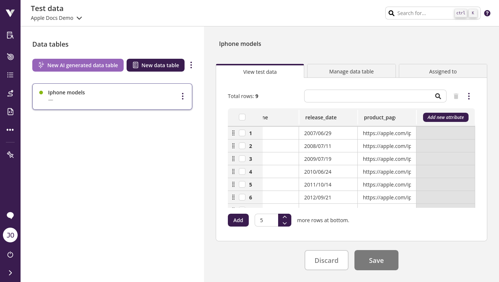Screen dimensions: 499x282
Task: Open the chat bubble icon near the bottom sidebar
Action: point(10,216)
